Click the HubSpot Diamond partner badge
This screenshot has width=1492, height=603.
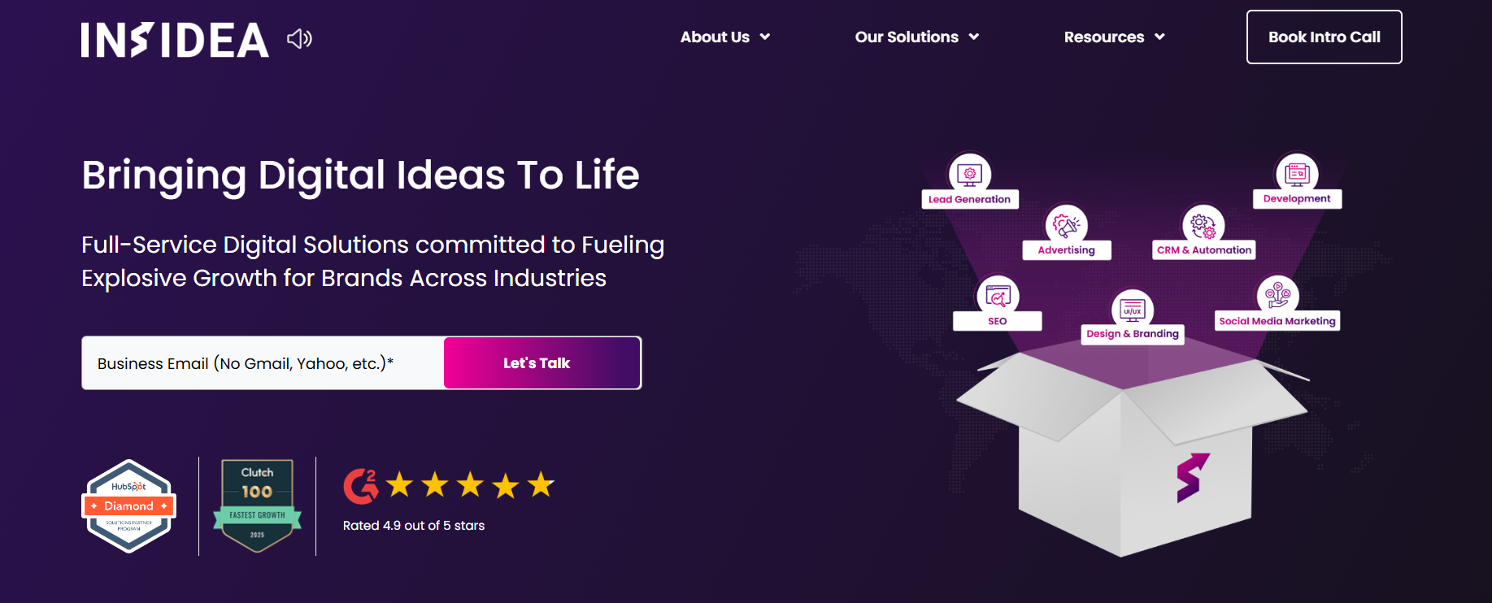pos(129,505)
